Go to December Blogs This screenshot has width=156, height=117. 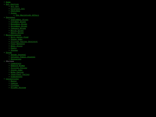19,26
